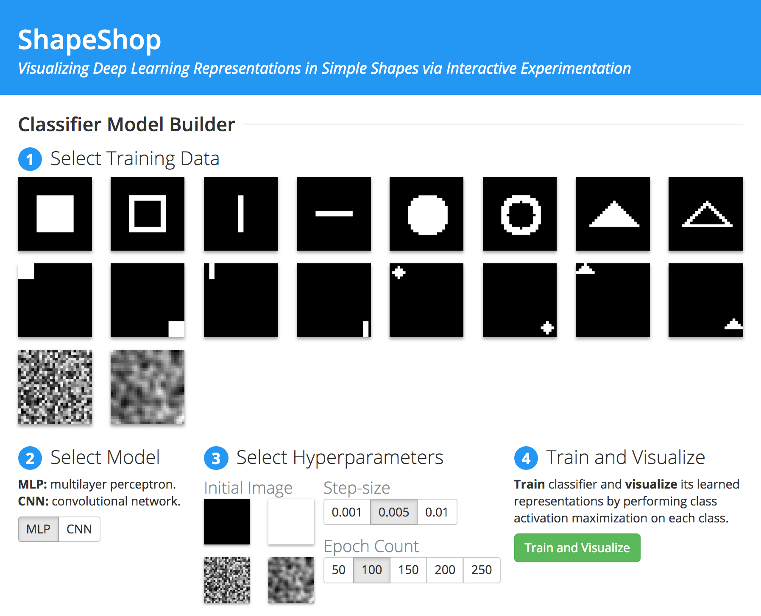Choose the sharp random noise training image

(55, 387)
